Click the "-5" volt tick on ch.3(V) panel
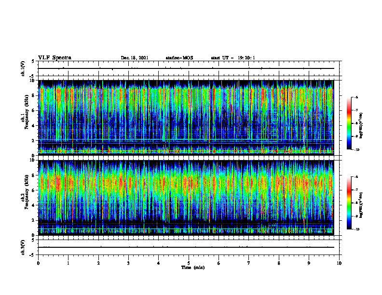 [x=32, y=255]
